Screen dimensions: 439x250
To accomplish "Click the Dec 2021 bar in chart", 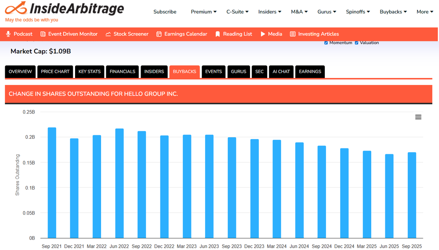I will [74, 189].
